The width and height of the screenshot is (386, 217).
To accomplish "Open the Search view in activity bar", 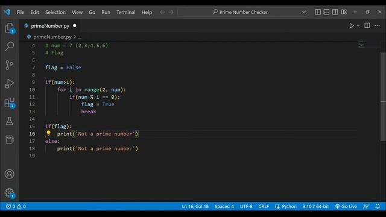I will click(10, 46).
